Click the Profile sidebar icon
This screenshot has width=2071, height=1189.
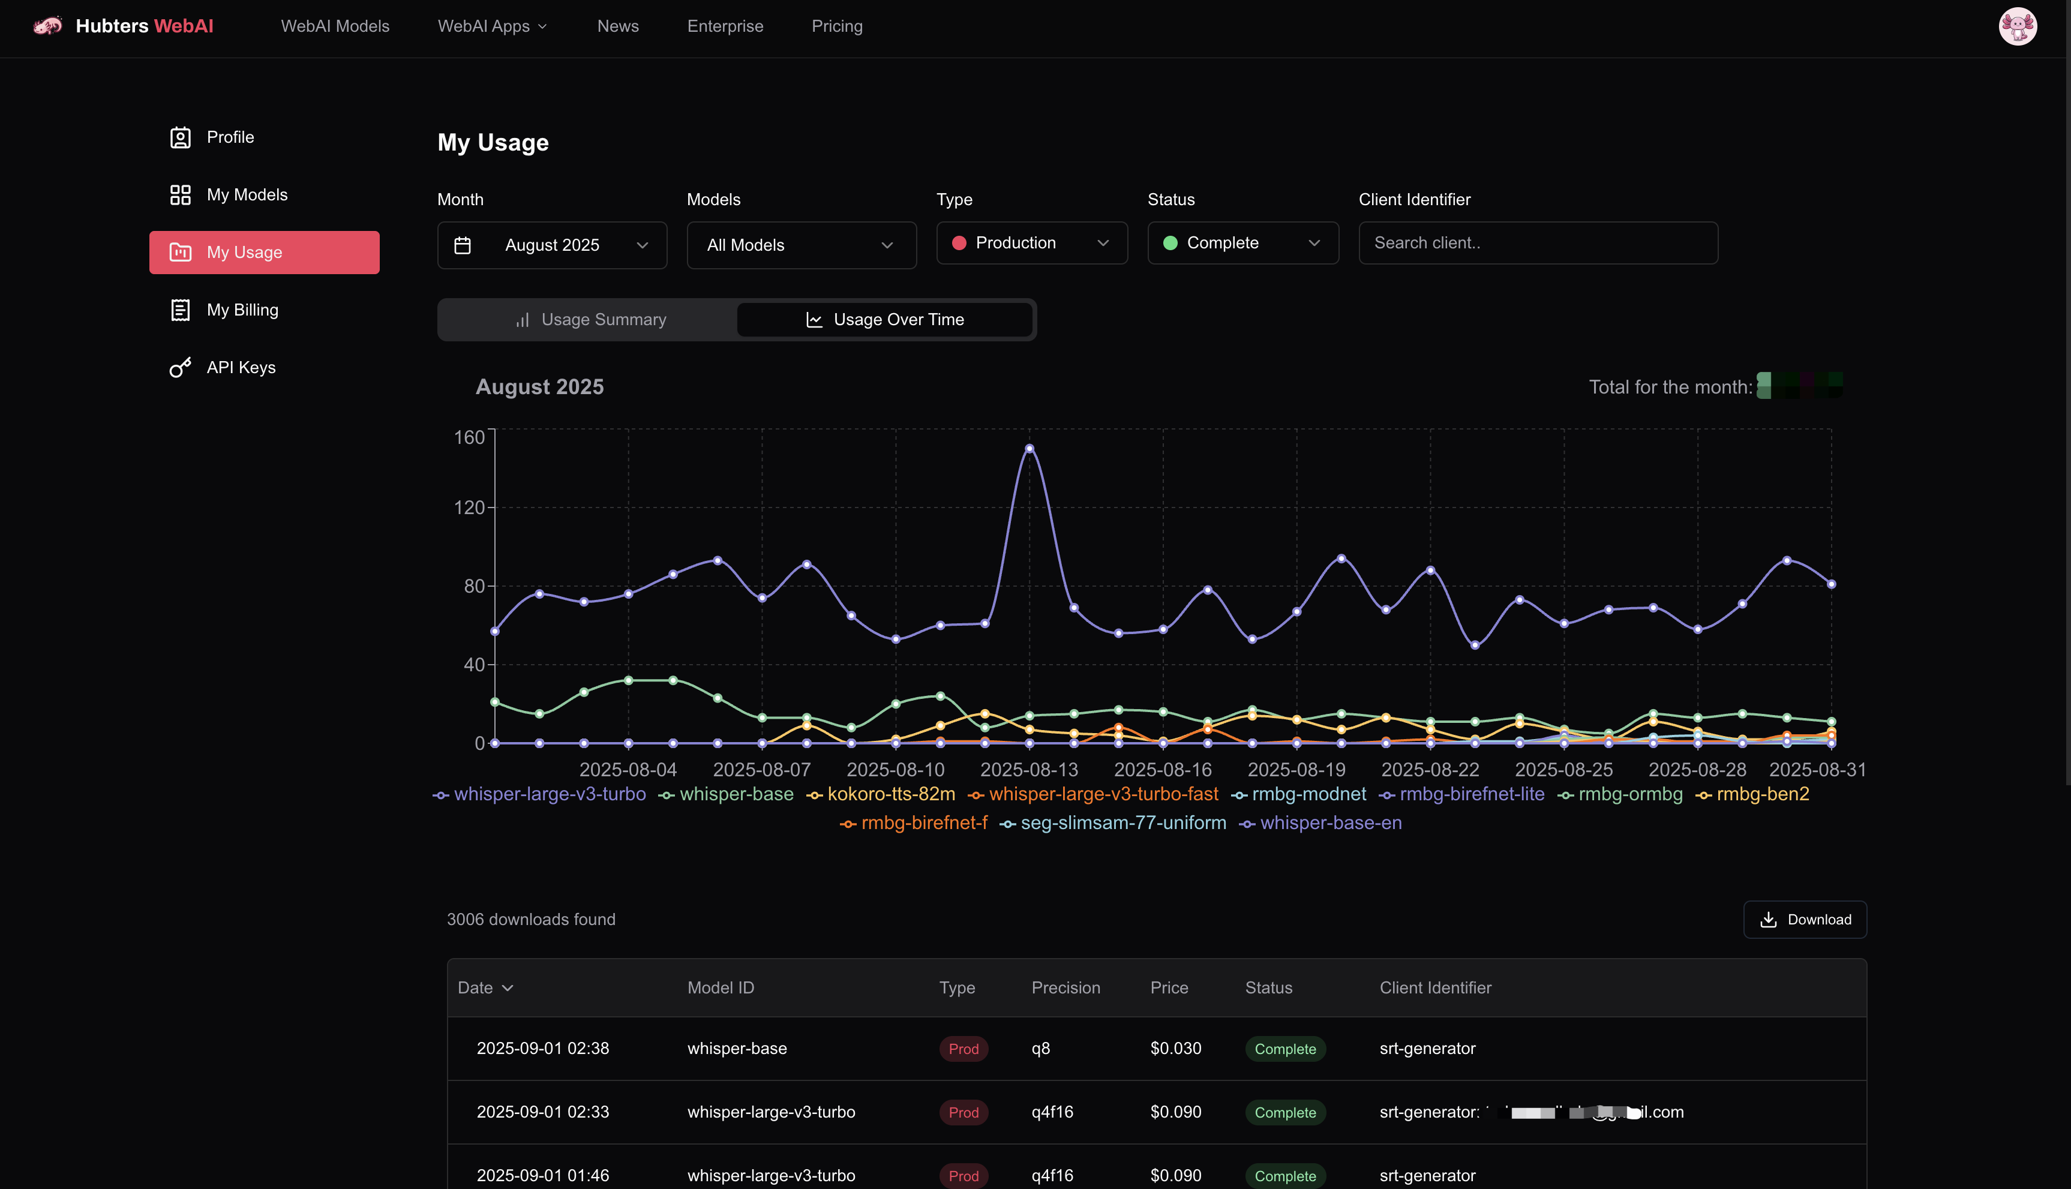181,137
